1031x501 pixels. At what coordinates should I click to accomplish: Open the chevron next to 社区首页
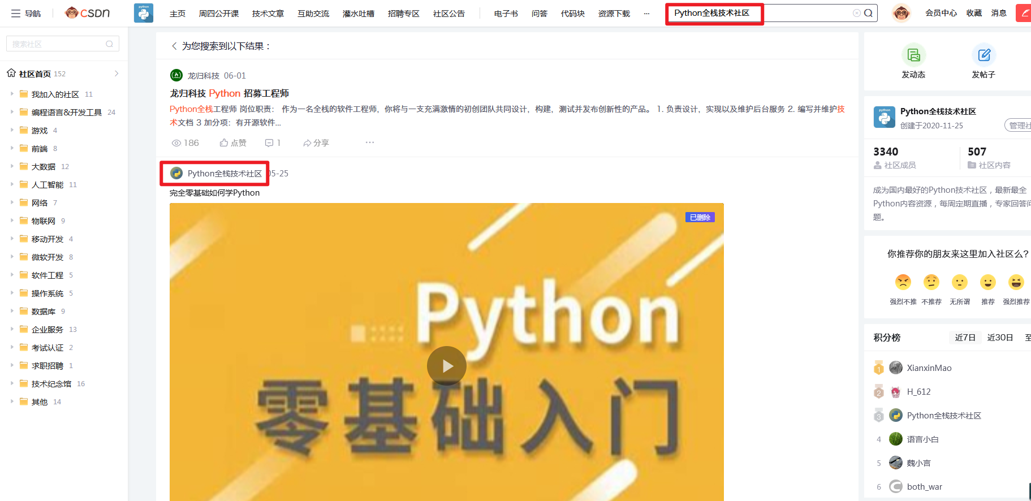117,74
